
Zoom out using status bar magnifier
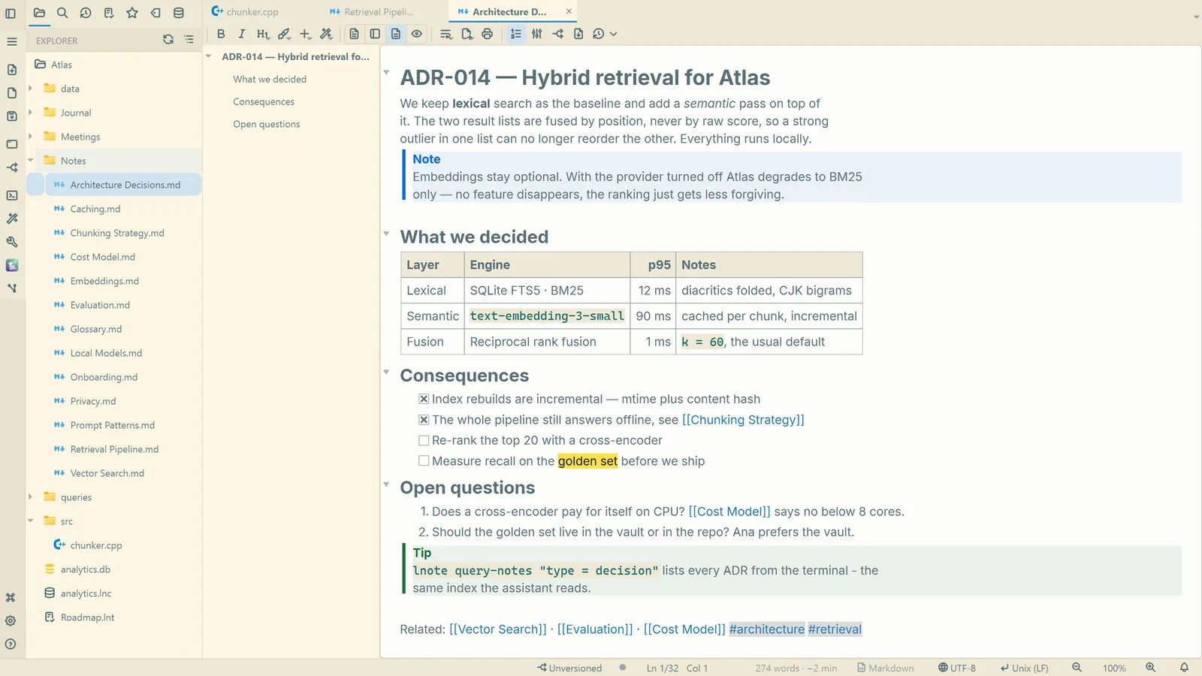point(1077,668)
